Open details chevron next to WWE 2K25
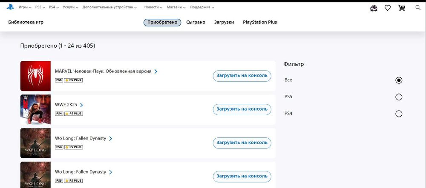 click(x=81, y=105)
